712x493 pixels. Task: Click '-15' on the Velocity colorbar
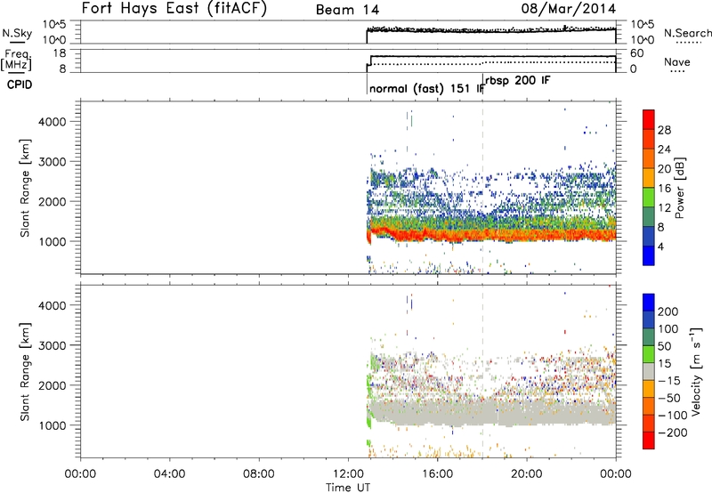point(669,381)
